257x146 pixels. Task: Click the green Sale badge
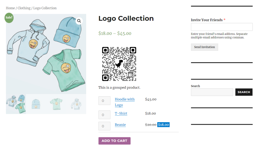9,18
